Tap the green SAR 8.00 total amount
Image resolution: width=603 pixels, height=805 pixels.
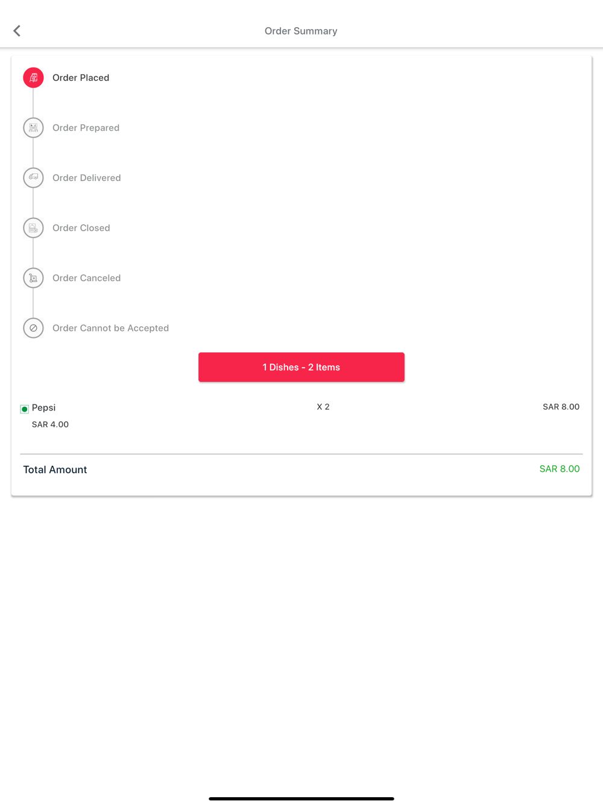coord(560,469)
